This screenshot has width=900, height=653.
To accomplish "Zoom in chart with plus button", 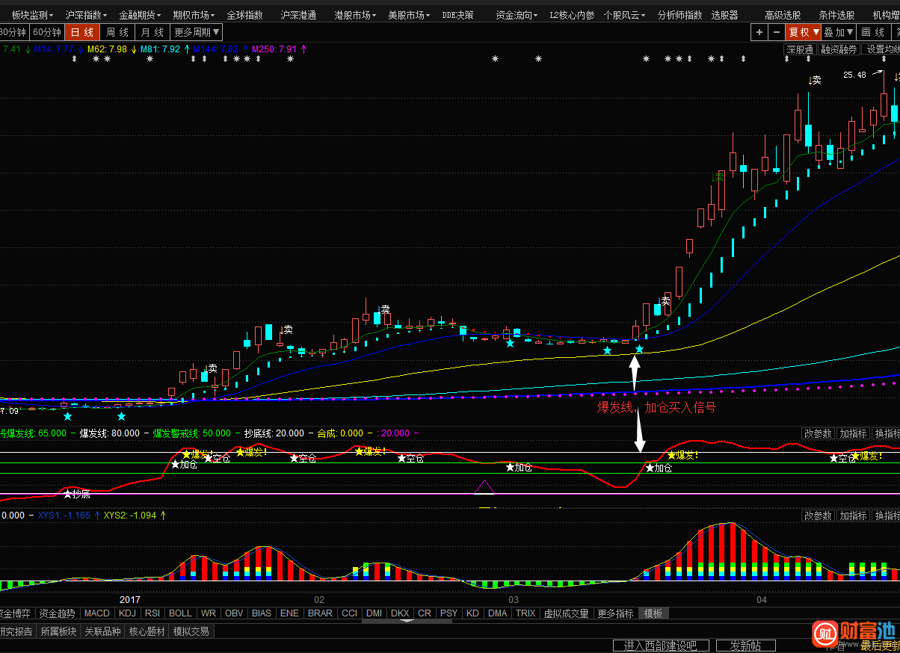I will tap(759, 32).
